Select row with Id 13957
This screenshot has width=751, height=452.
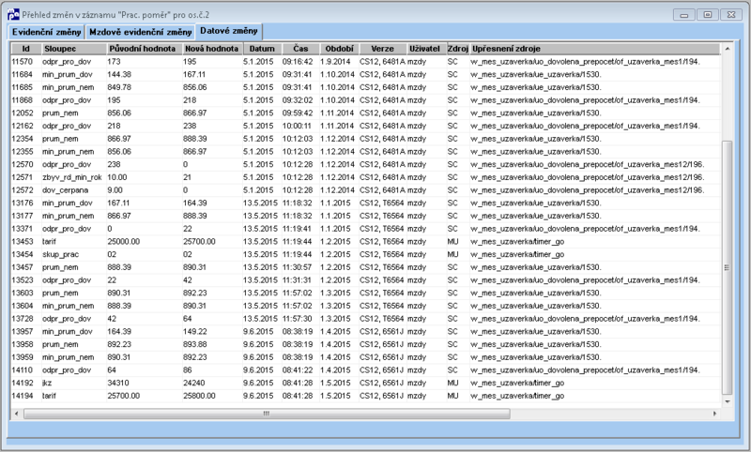tap(365, 331)
